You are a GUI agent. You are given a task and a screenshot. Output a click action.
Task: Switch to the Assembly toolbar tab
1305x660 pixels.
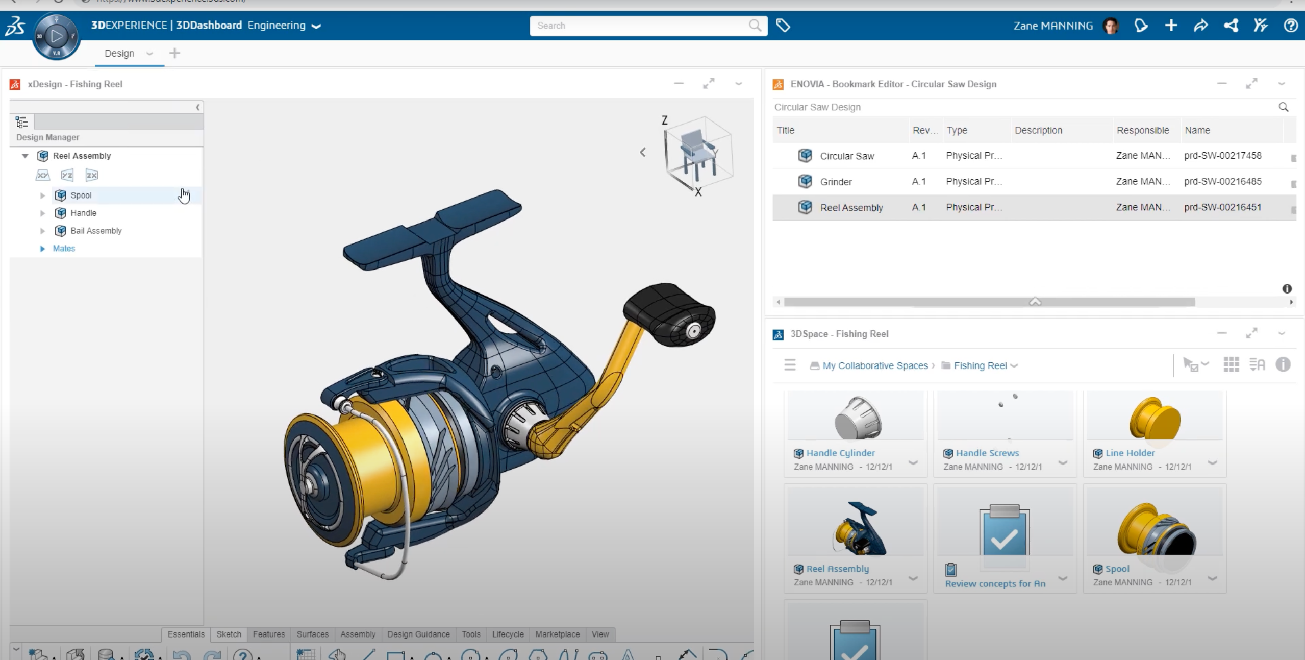pyautogui.click(x=358, y=634)
